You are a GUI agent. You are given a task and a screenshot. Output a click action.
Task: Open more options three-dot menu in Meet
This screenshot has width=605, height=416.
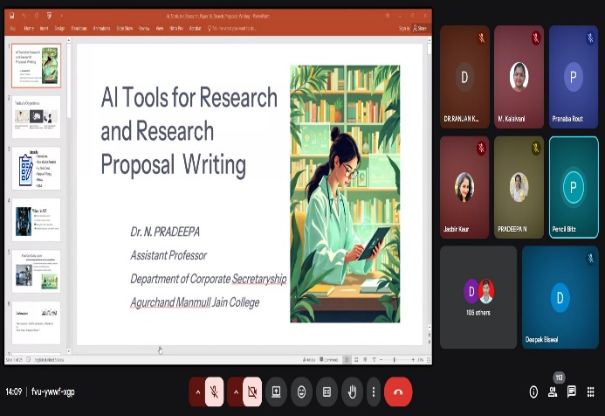click(373, 392)
